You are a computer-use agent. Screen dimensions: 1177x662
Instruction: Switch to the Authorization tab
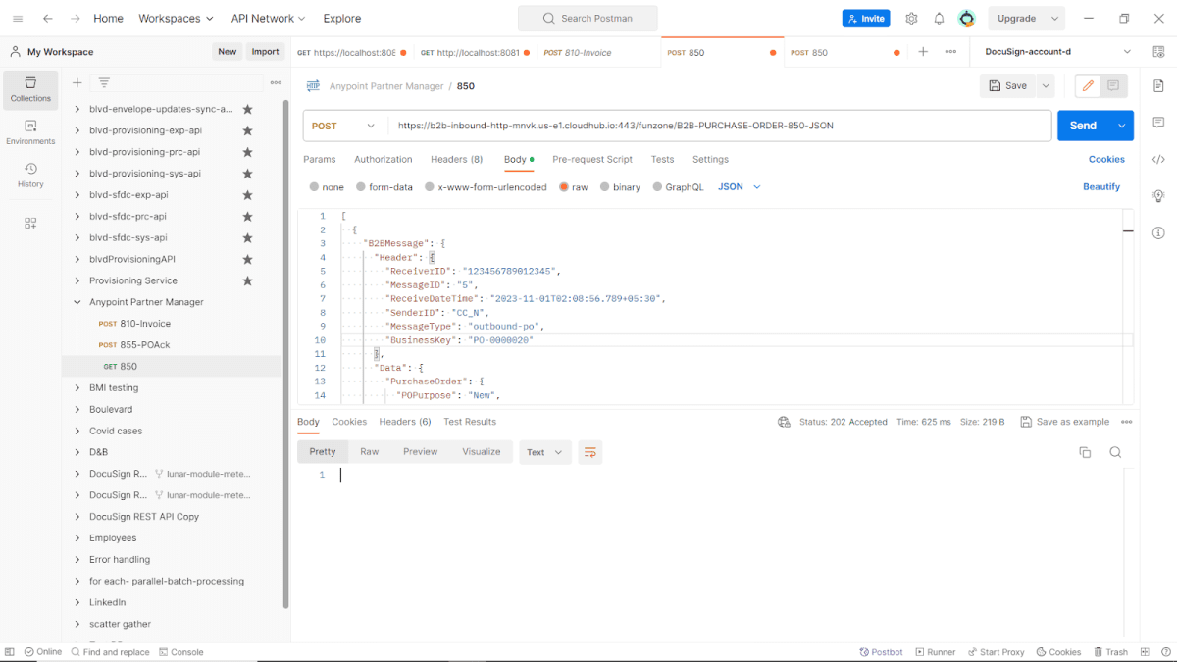384,159
